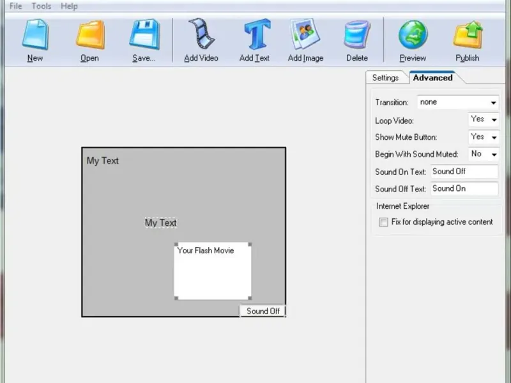Open the File menu

click(x=15, y=6)
